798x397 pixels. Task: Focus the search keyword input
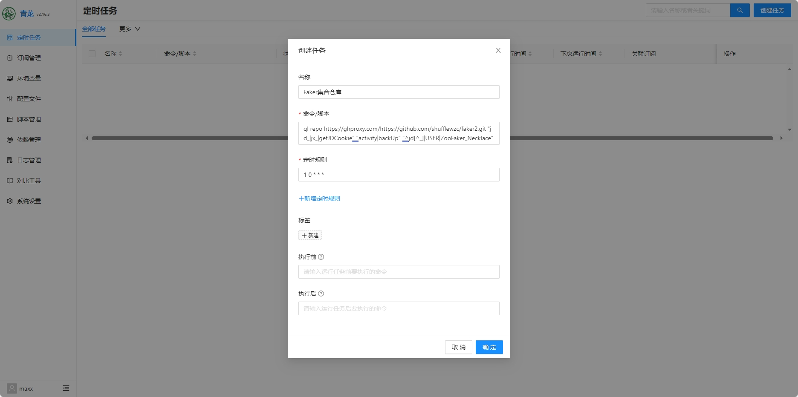688,10
